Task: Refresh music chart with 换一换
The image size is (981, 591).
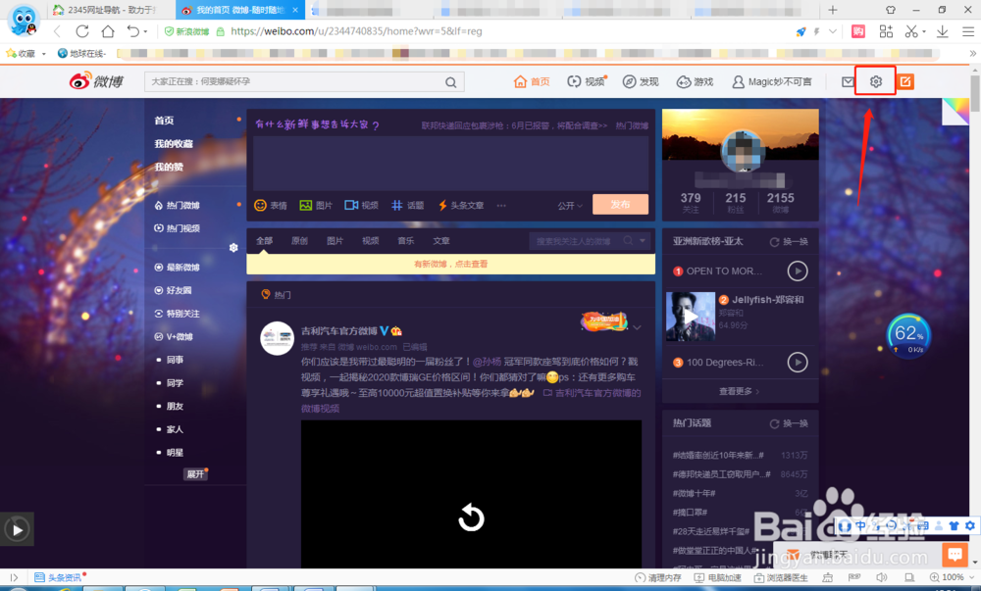Action: click(x=789, y=241)
